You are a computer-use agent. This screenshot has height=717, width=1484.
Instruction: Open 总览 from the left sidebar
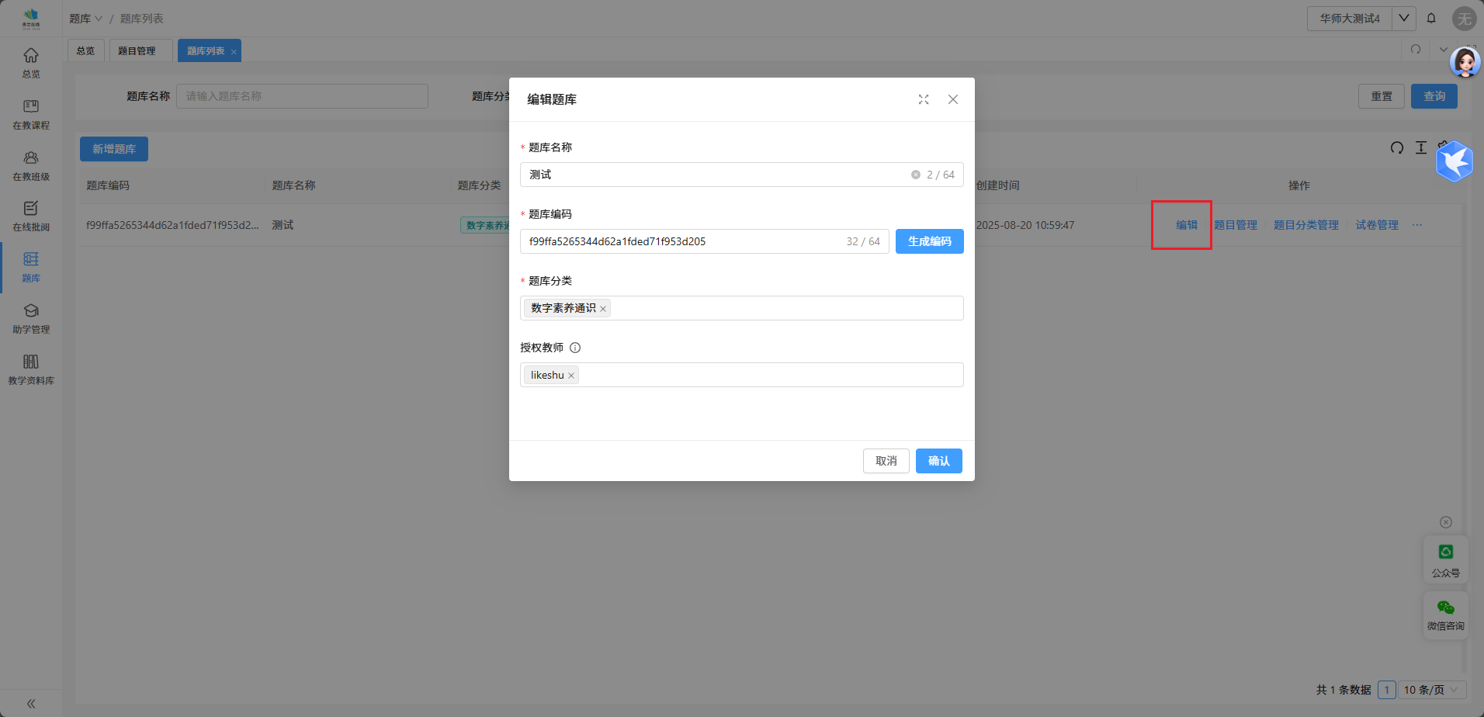coord(31,63)
